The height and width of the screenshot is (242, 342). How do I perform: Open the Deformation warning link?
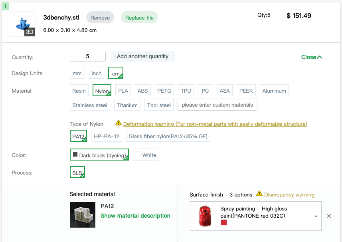[215, 124]
